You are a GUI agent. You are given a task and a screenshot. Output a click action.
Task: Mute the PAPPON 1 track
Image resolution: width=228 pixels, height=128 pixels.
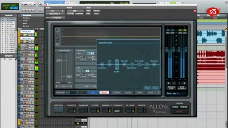click(x=27, y=35)
